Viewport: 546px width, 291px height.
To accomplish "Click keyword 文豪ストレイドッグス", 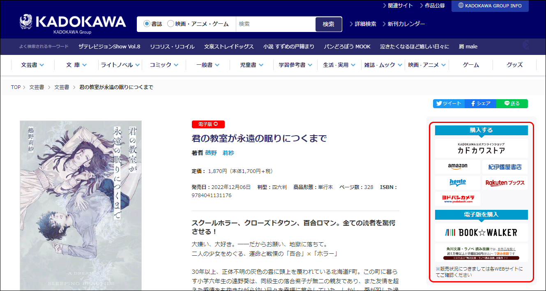I will click(229, 47).
